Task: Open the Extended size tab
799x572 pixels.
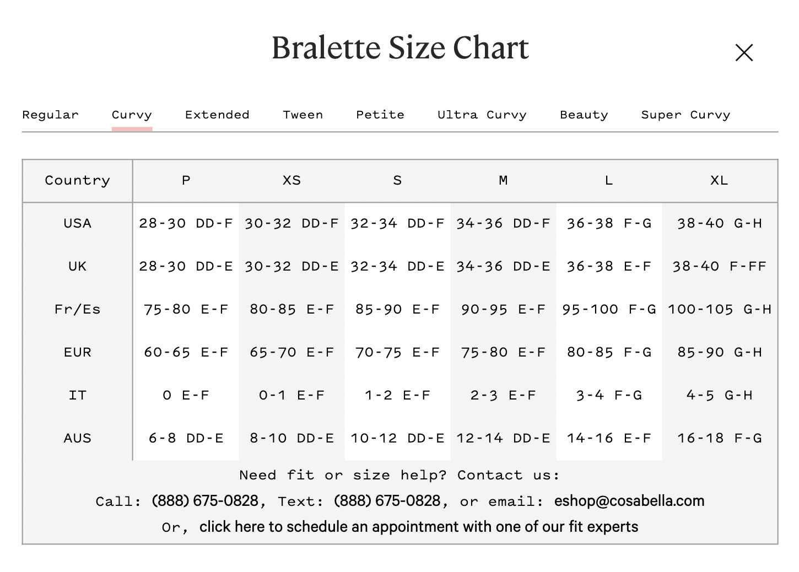Action: 217,115
